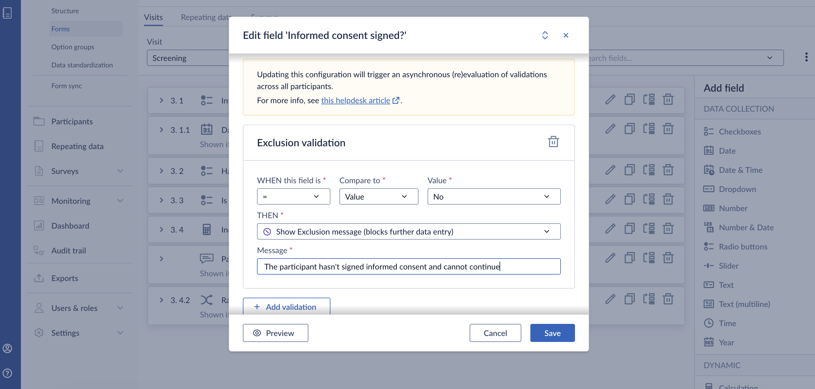Click the pencil edit icon for field 3.1

click(x=610, y=100)
